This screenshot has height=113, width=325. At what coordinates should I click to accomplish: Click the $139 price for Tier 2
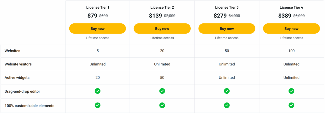(155, 16)
